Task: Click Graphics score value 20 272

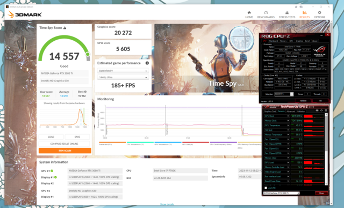Action: click(123, 33)
